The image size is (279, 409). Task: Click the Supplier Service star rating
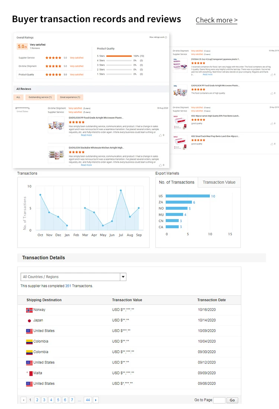[53, 58]
